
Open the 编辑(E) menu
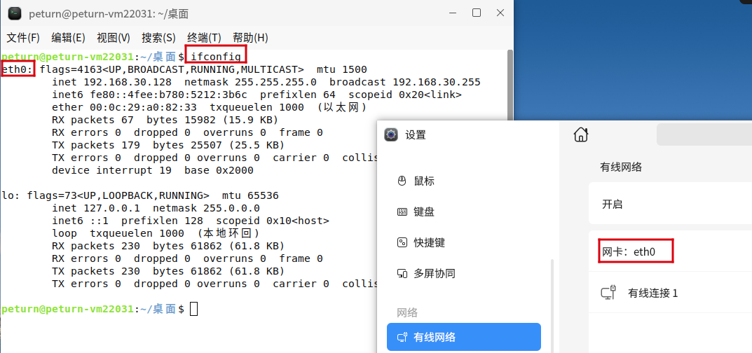(68, 38)
